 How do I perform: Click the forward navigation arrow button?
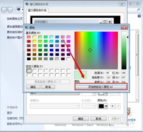coord(10,10)
